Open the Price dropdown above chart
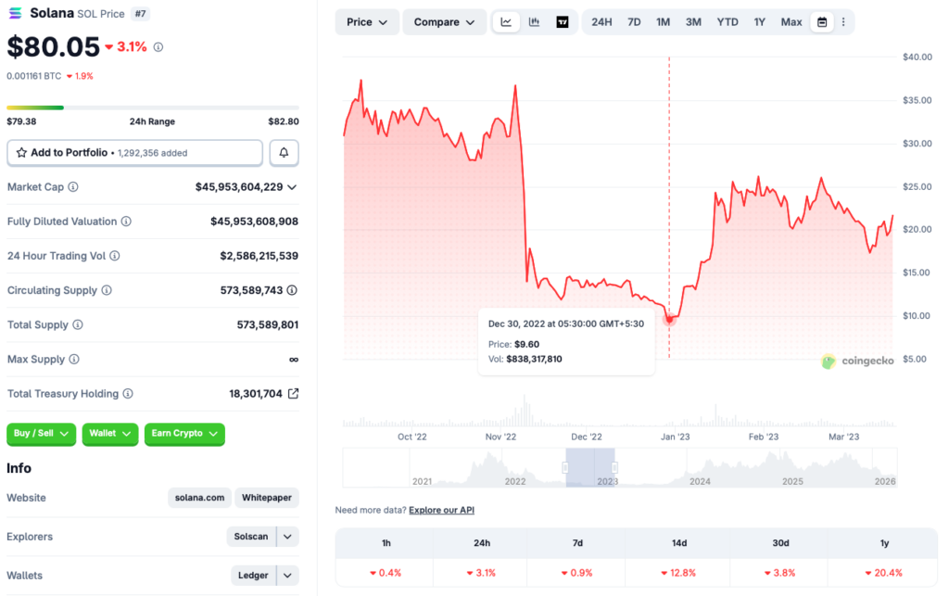This screenshot has width=949, height=596. coord(367,22)
